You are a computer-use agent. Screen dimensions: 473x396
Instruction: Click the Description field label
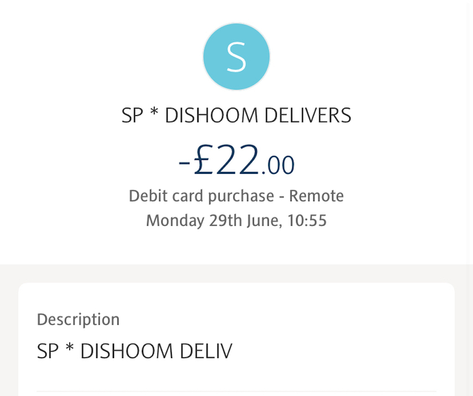point(78,320)
